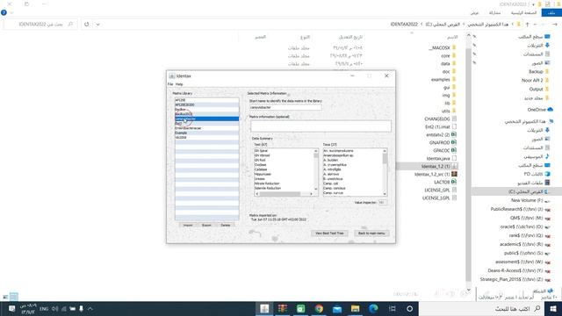Click View Best Test Tree button
This screenshot has height=316, width=562.
(x=329, y=233)
